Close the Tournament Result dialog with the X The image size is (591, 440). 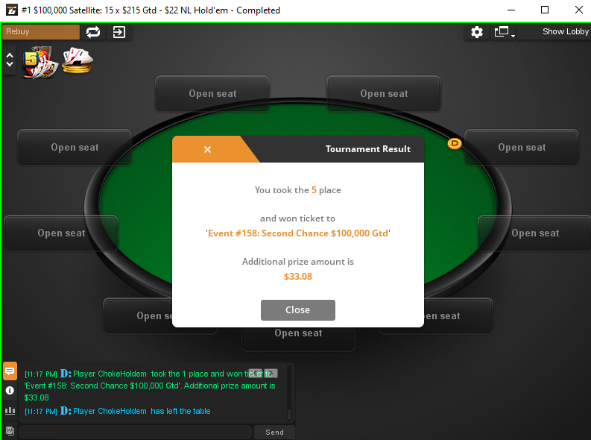click(207, 149)
